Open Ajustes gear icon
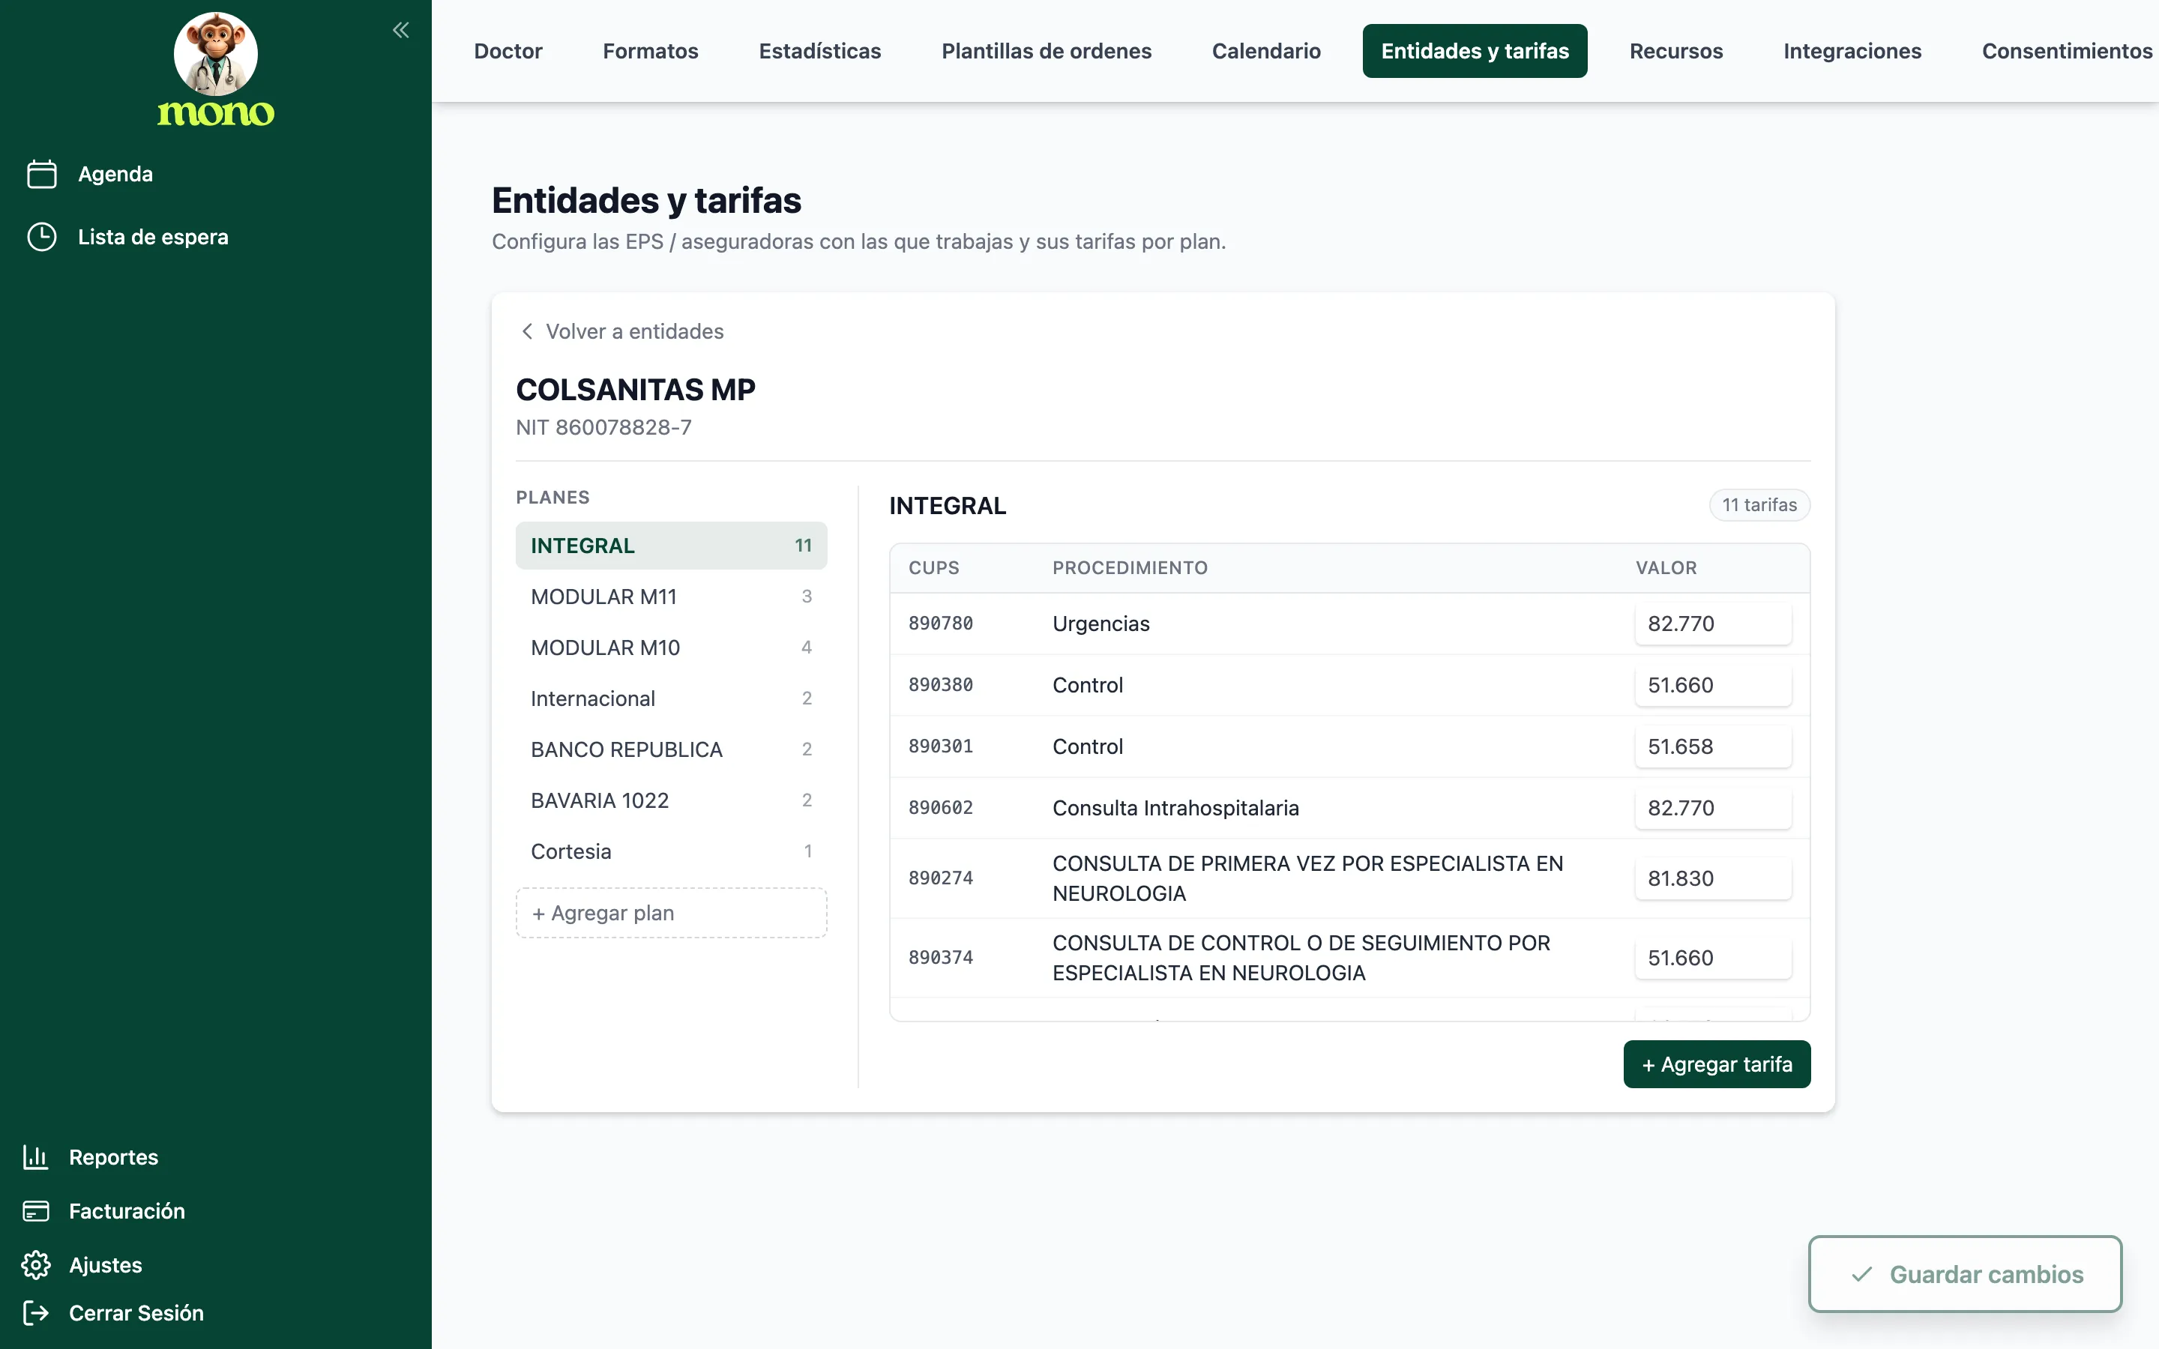Screen dimensions: 2159x1349 pos(36,1265)
